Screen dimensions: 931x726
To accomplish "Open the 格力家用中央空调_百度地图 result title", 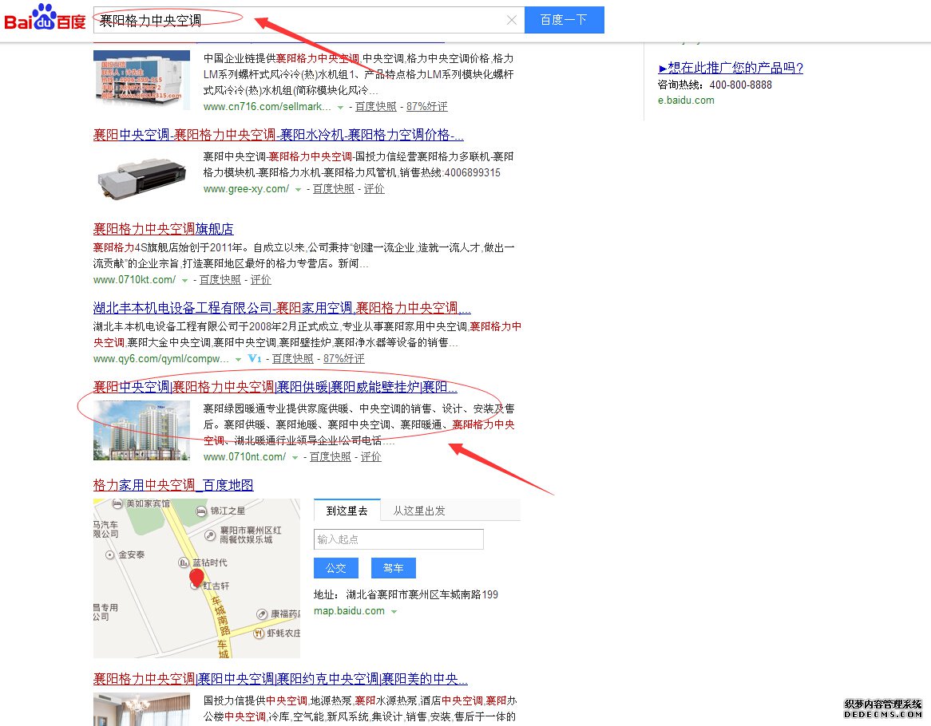I will pos(173,485).
